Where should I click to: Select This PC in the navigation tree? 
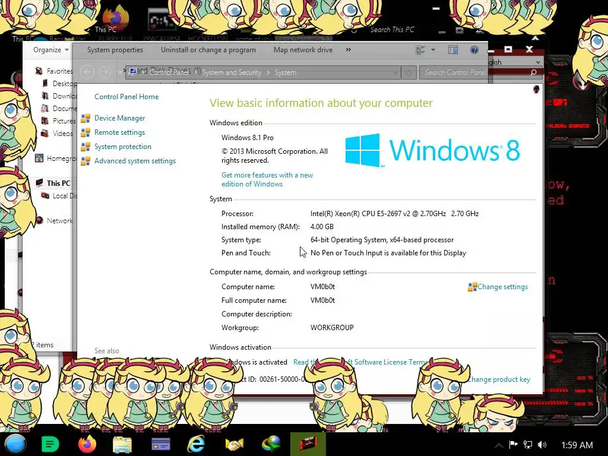pos(58,183)
